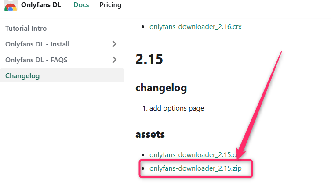Download onlyfans-downloader_2.16.crx
331x186 pixels.
[195, 27]
